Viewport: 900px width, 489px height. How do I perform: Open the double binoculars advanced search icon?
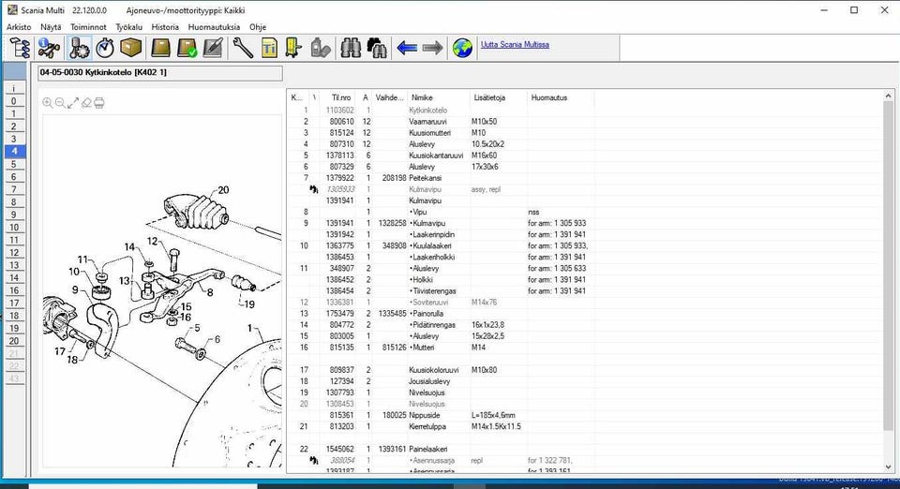[x=377, y=48]
